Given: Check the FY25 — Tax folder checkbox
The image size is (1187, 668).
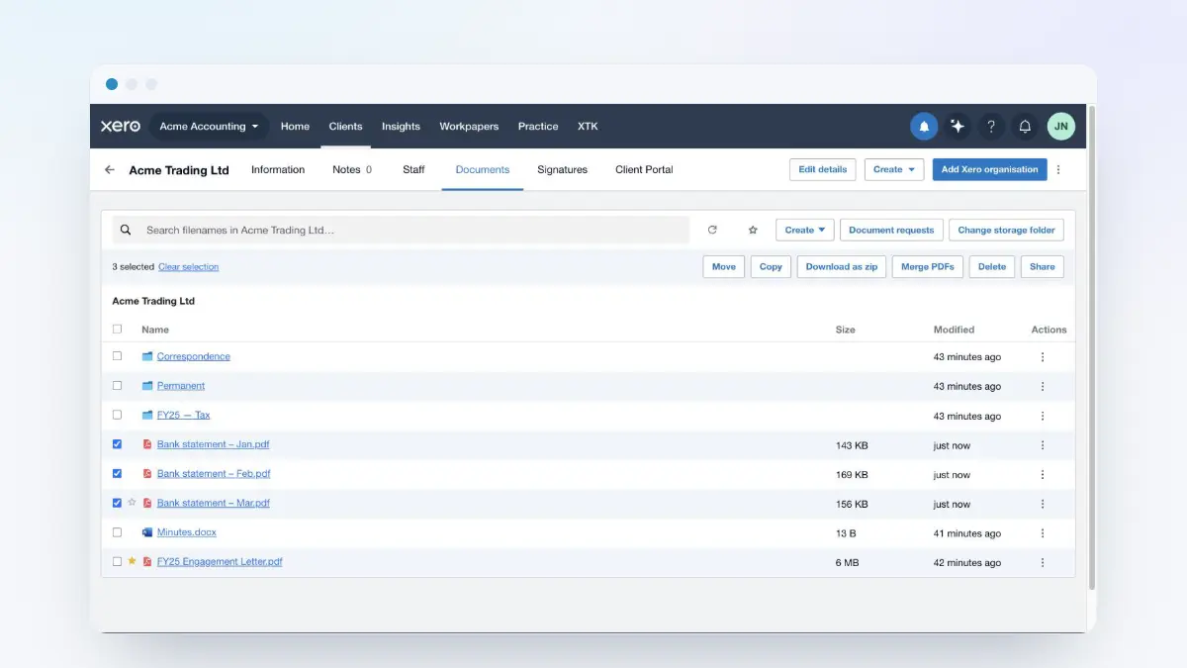Looking at the screenshot, I should click(x=117, y=415).
